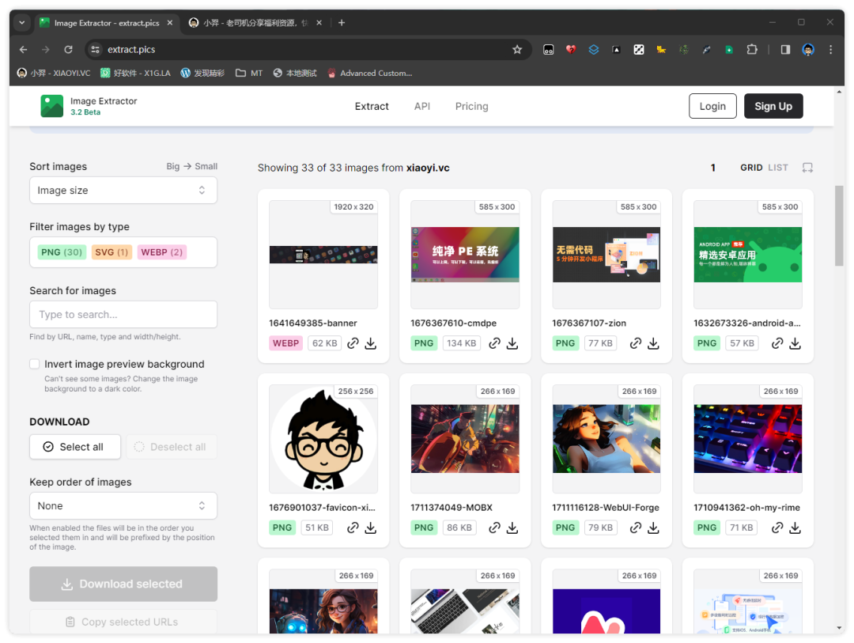Viewport: 854px width, 643px height.
Task: Switch to the LIST view
Action: tap(778, 168)
